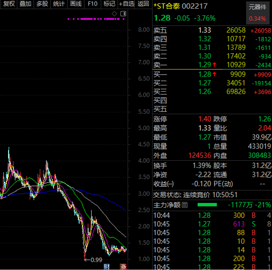Open F10 company information
The width and height of the screenshot is (272, 270).
92,4
